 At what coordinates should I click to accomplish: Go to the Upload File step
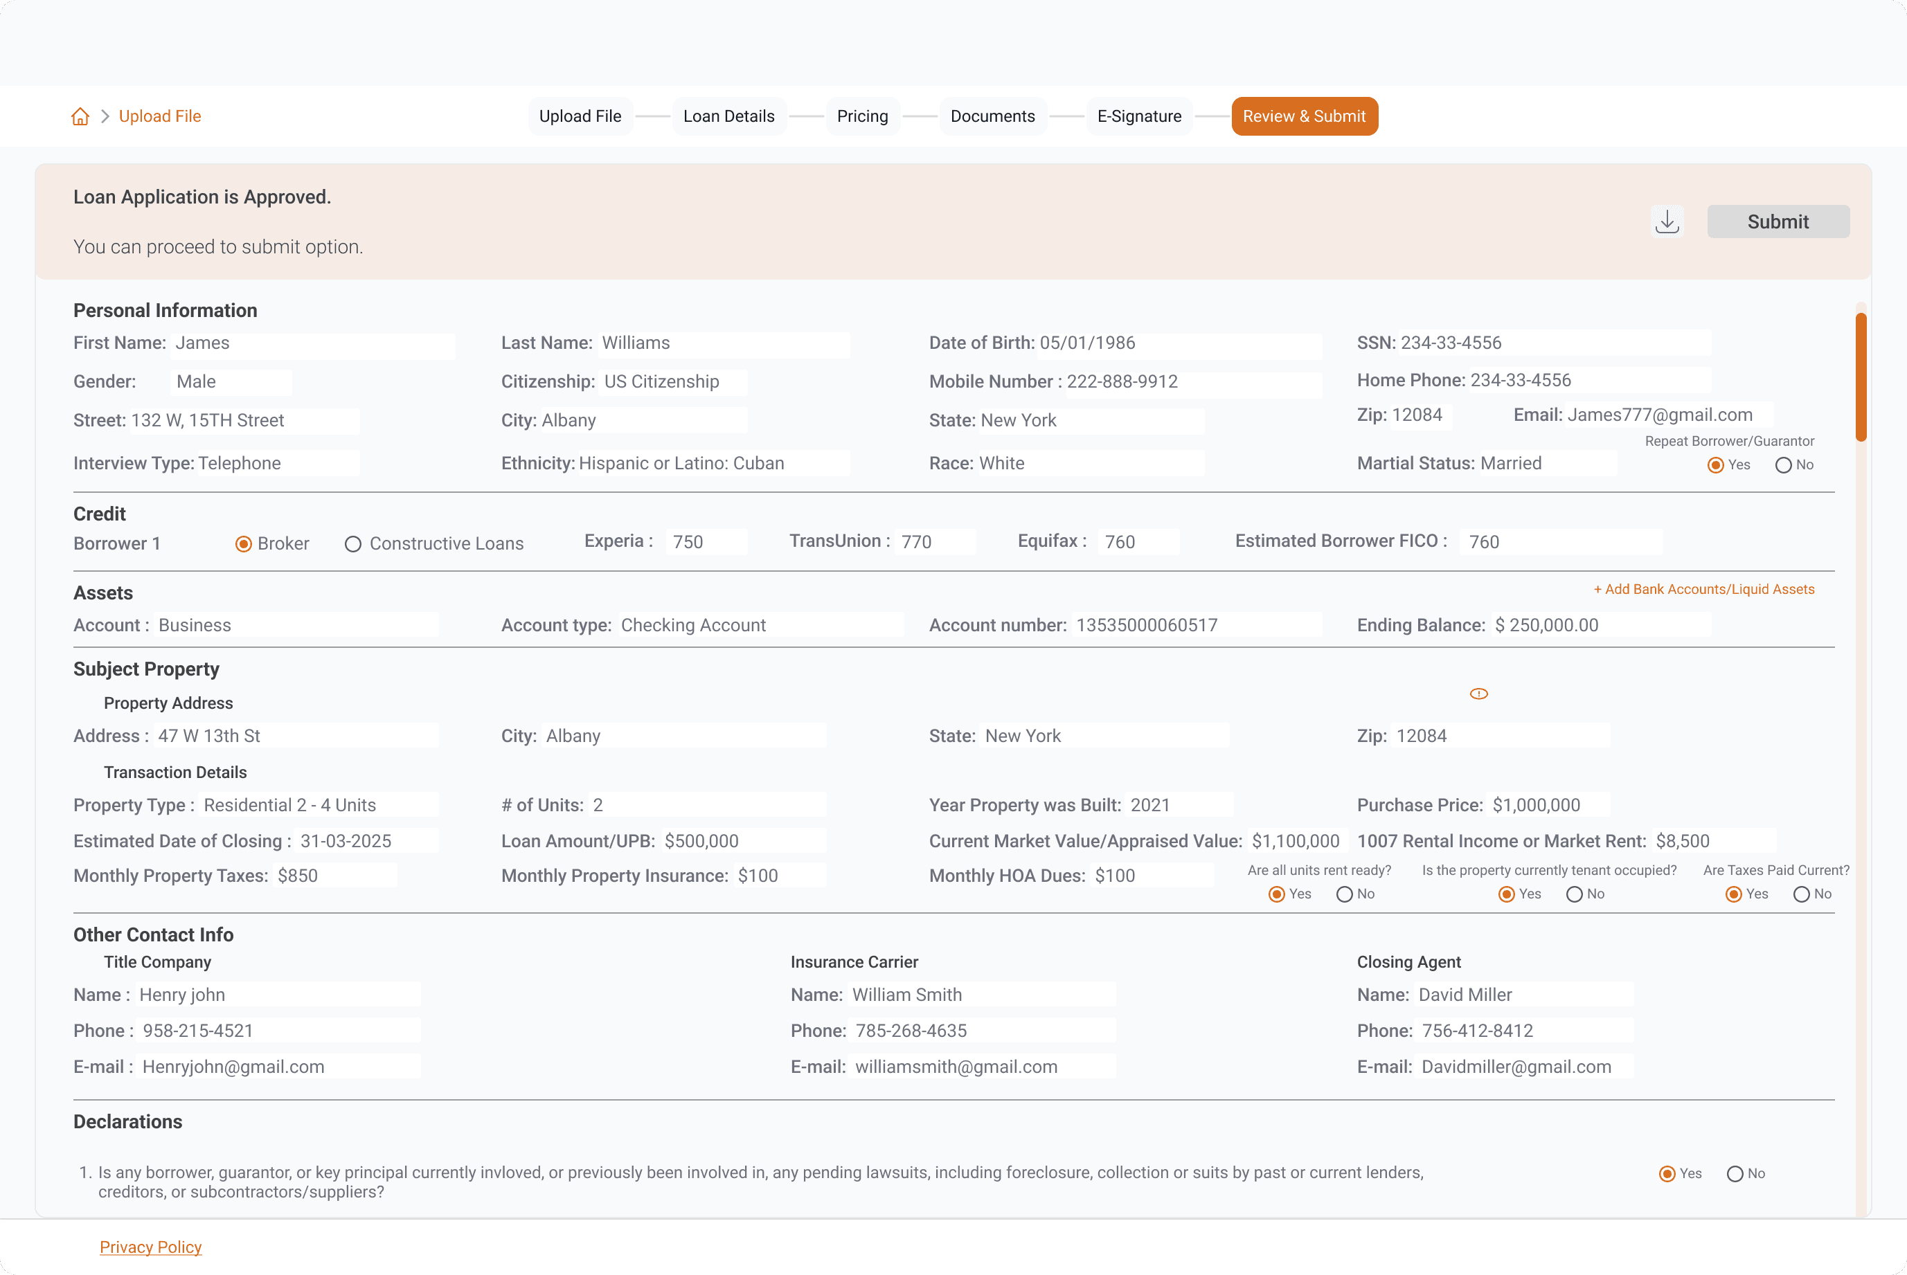pos(580,116)
